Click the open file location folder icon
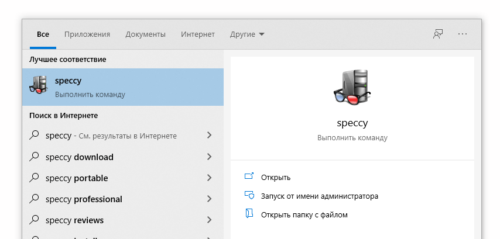 click(249, 213)
